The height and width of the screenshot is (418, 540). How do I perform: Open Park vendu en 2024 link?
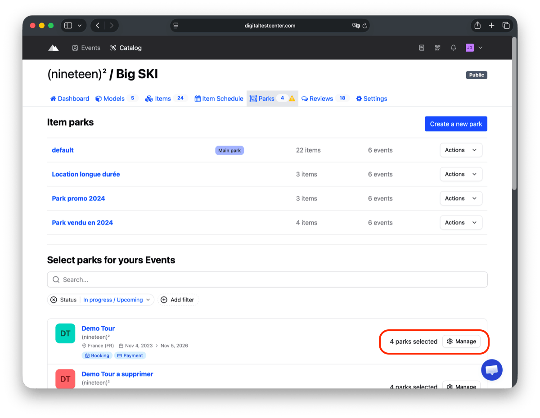coord(82,223)
